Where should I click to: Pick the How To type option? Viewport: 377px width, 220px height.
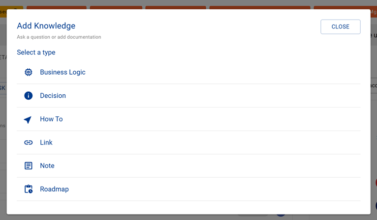point(51,119)
